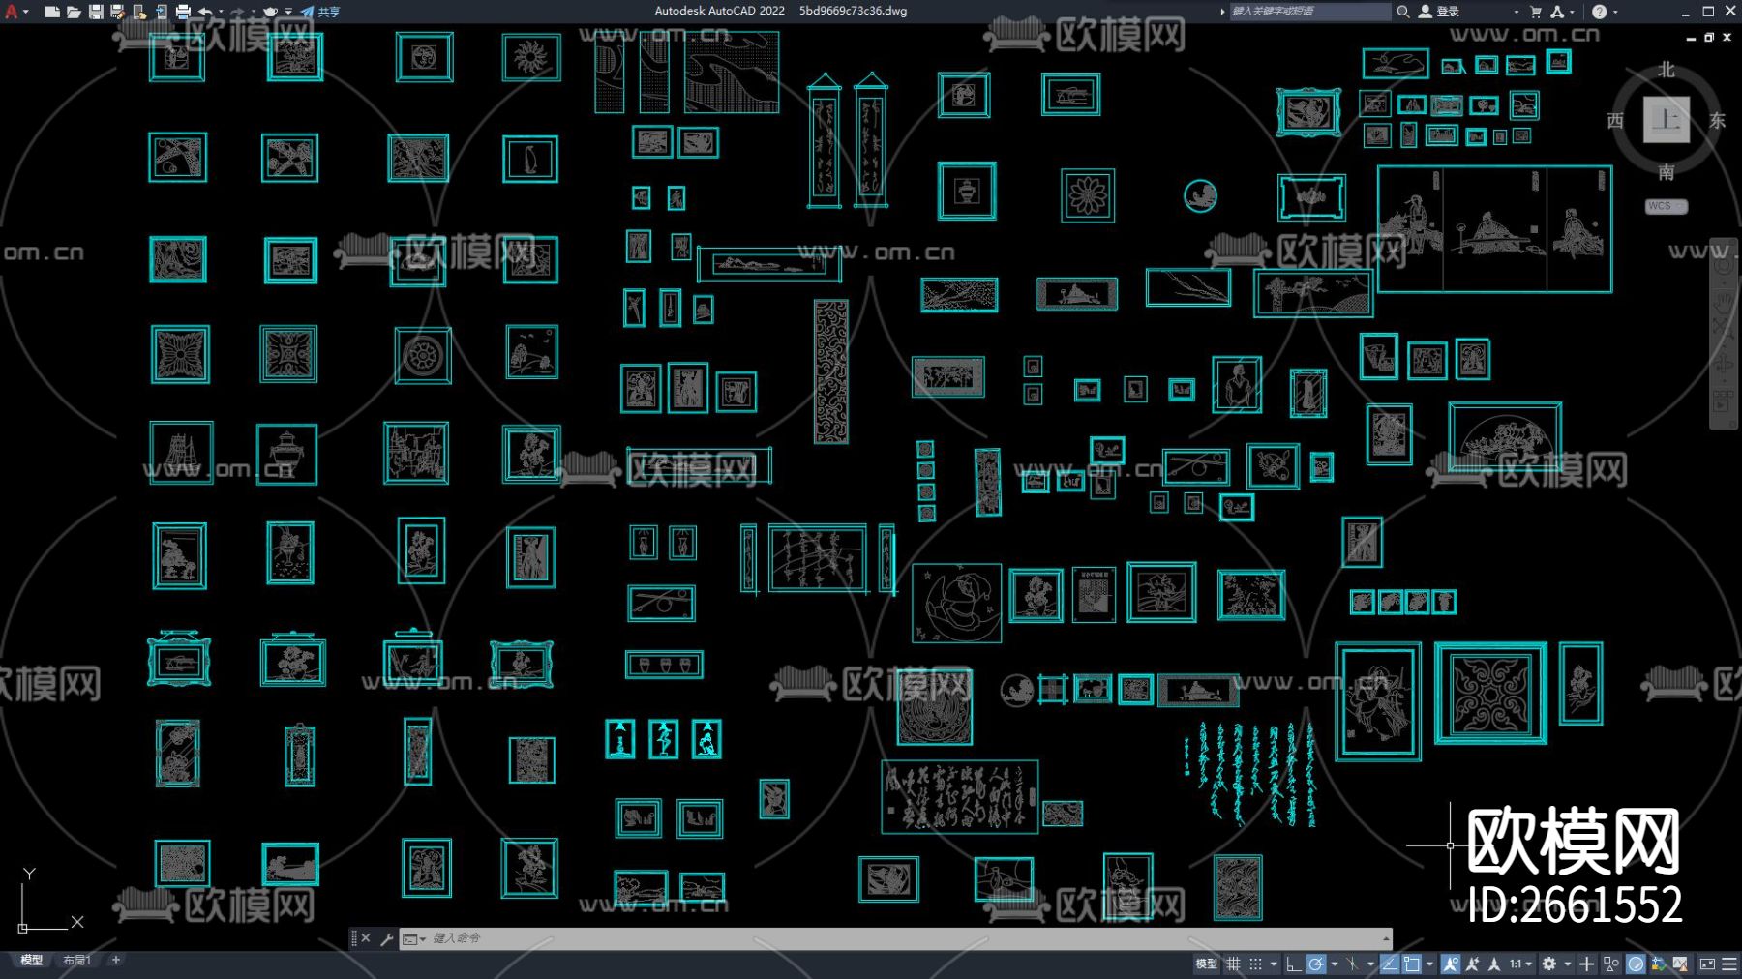Click the Plot printer icon
The width and height of the screenshot is (1742, 979).
click(183, 12)
